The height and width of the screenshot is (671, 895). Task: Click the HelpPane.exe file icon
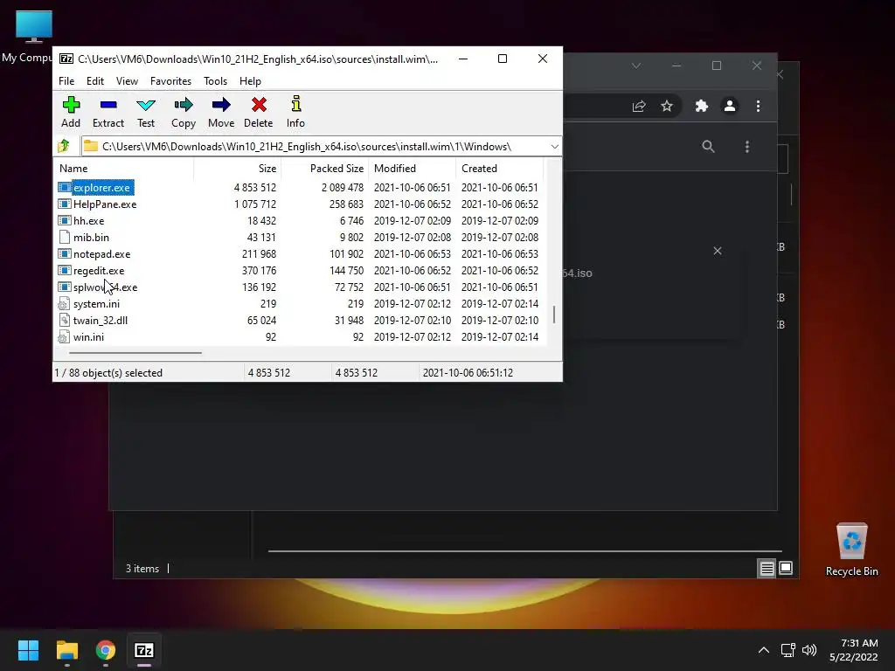(65, 204)
